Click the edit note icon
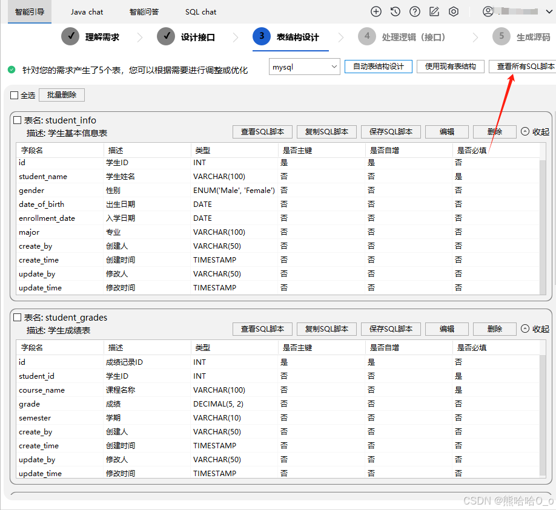 click(x=434, y=11)
